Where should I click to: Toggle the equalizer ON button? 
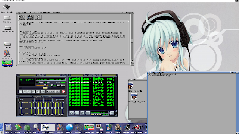click(x=21, y=100)
